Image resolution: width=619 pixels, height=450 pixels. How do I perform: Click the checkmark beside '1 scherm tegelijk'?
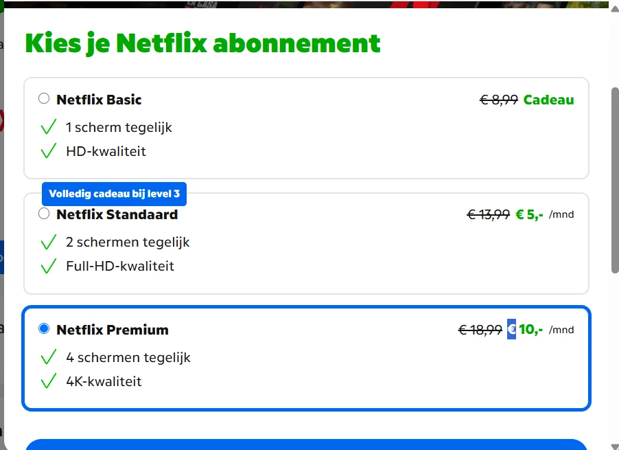[x=48, y=127]
